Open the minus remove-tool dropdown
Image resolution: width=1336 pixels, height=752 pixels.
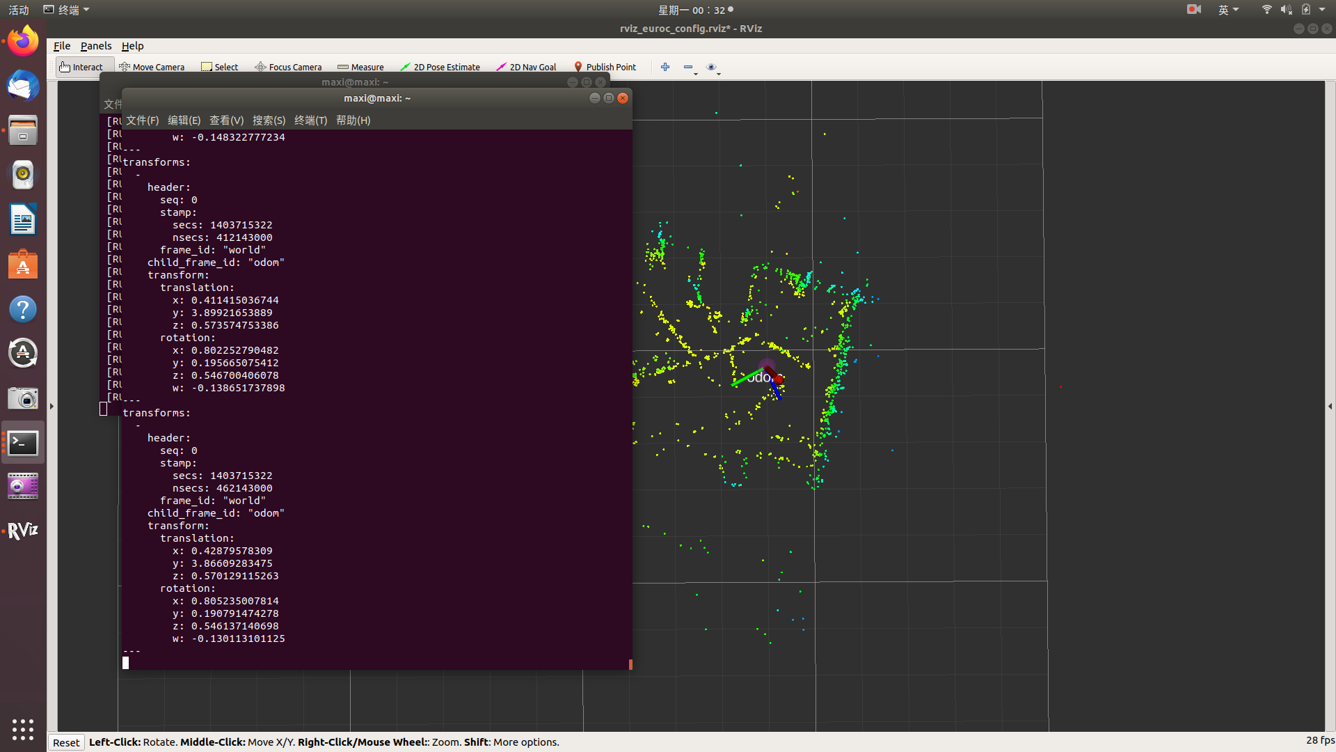coord(690,68)
